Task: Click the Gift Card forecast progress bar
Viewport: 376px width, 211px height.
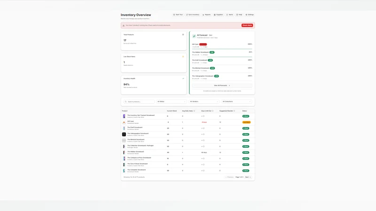Action: pyautogui.click(x=222, y=49)
